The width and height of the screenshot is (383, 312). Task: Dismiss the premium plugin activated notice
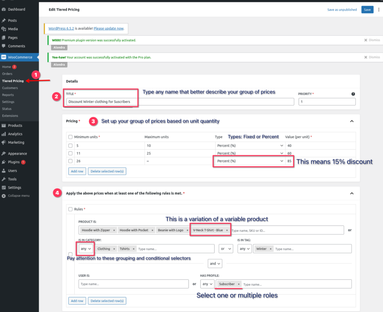pyautogui.click(x=372, y=40)
